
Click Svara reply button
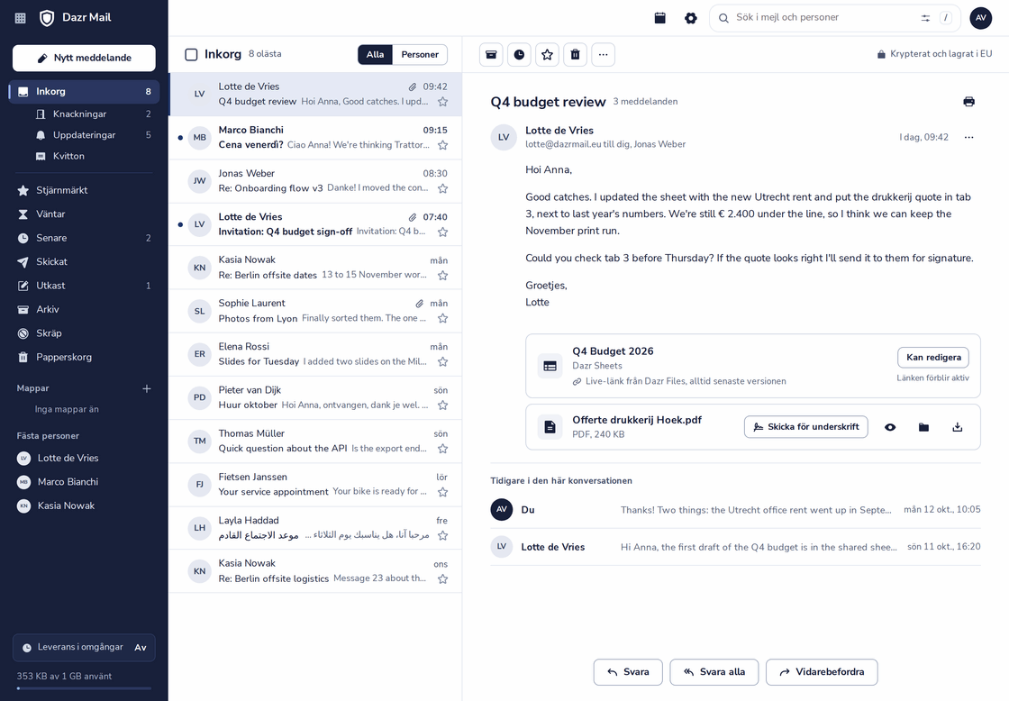(x=628, y=672)
